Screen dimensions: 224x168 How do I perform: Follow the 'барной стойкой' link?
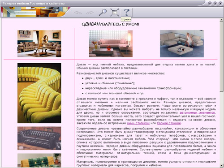169,123
